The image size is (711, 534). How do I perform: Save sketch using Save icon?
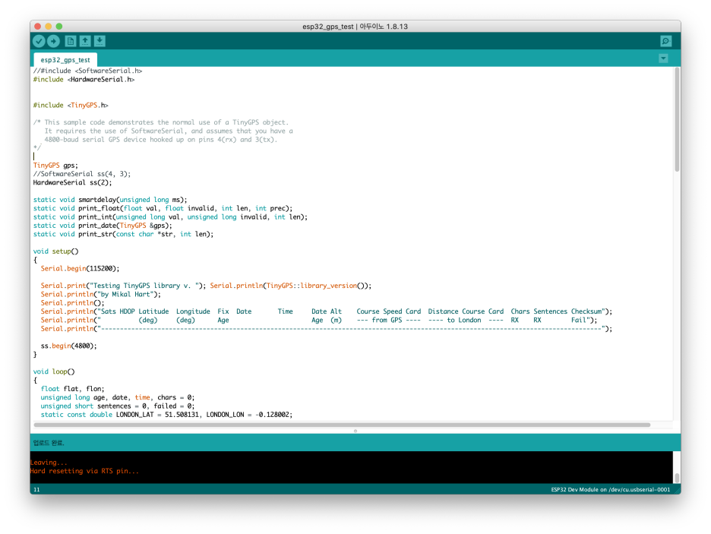point(100,41)
